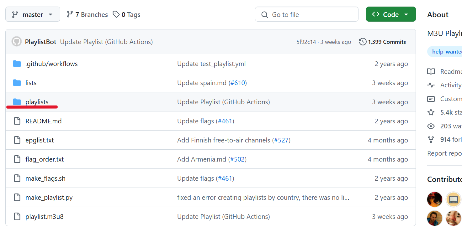This screenshot has width=462, height=227.
Task: Open pull request #527 link
Action: 281,140
